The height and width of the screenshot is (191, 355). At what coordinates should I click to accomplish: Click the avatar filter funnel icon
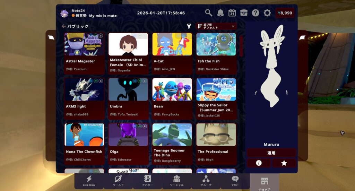[x=189, y=26]
